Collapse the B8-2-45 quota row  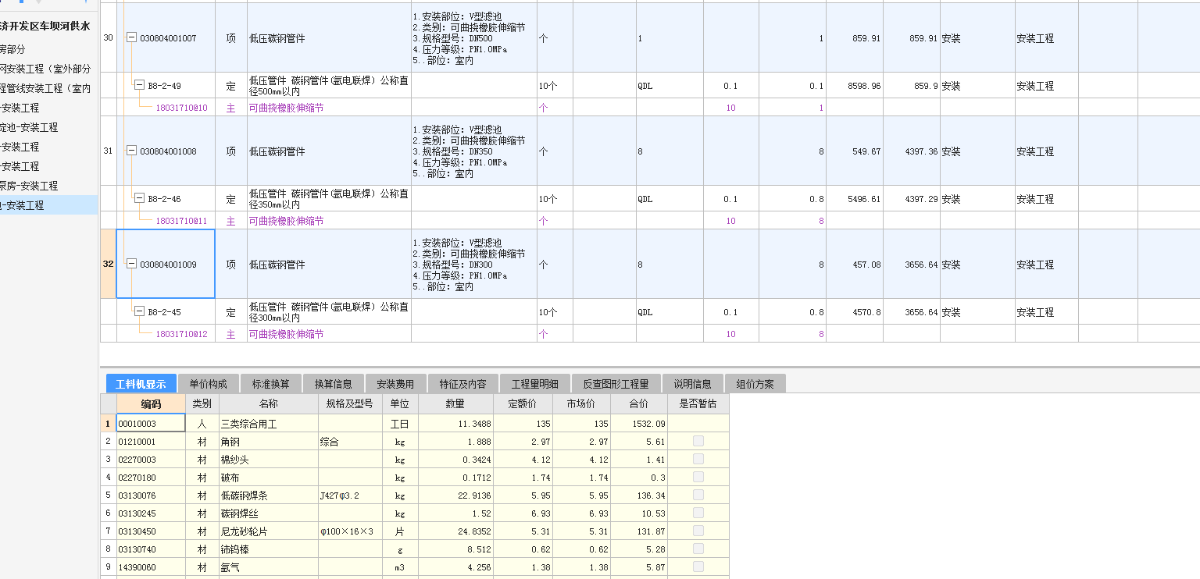(x=139, y=311)
